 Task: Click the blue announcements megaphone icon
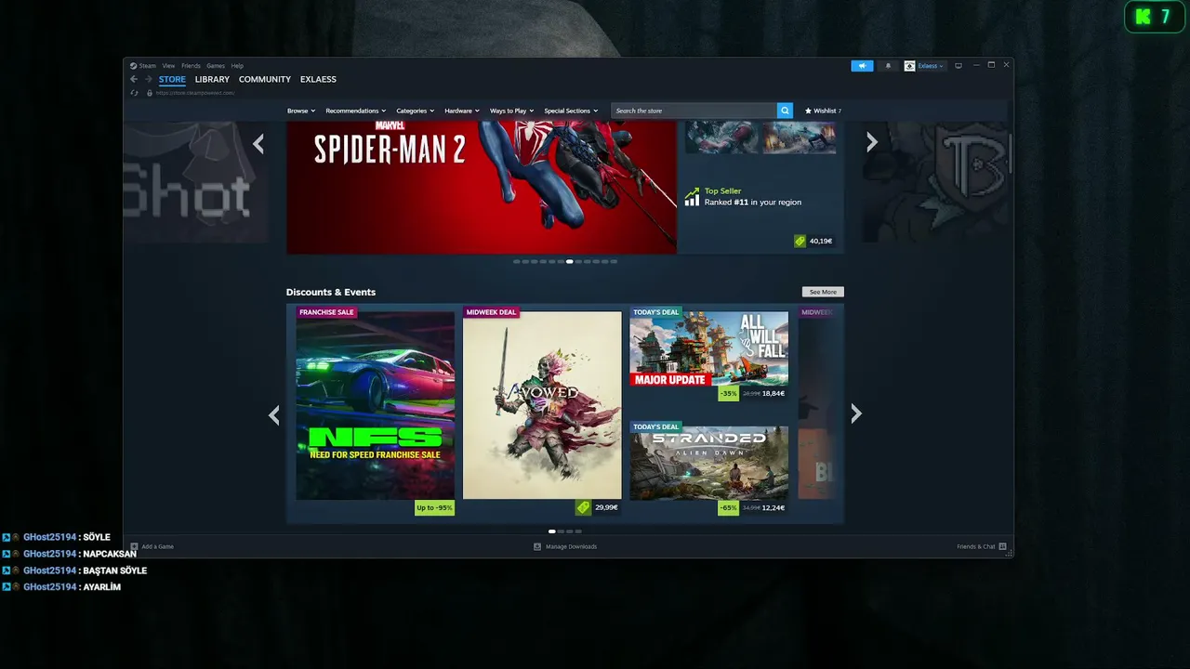tap(862, 66)
